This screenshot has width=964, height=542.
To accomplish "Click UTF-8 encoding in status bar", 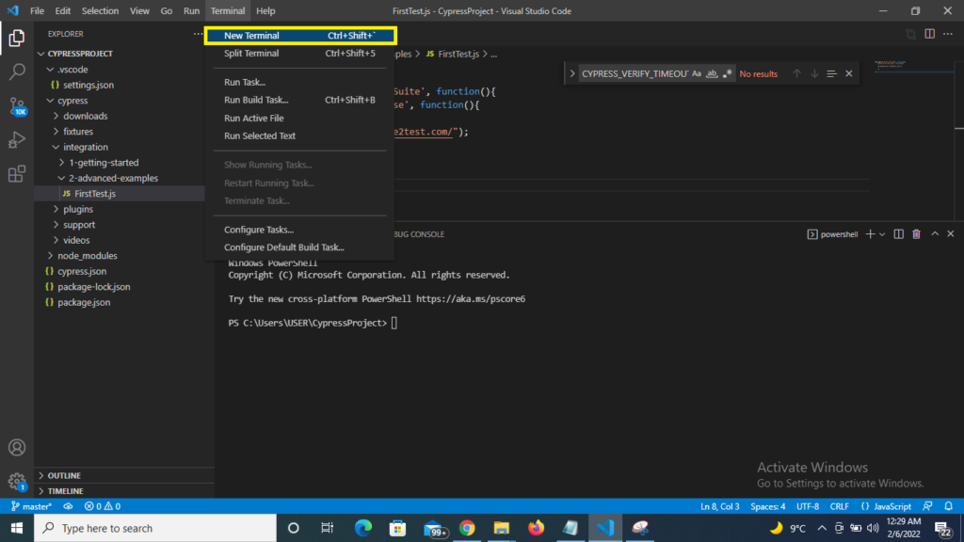I will [x=807, y=506].
